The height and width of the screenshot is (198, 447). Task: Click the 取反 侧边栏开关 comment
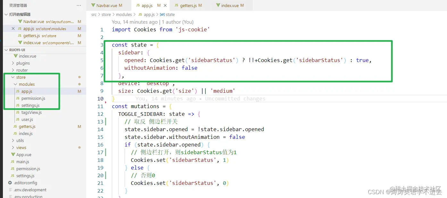tap(151, 122)
